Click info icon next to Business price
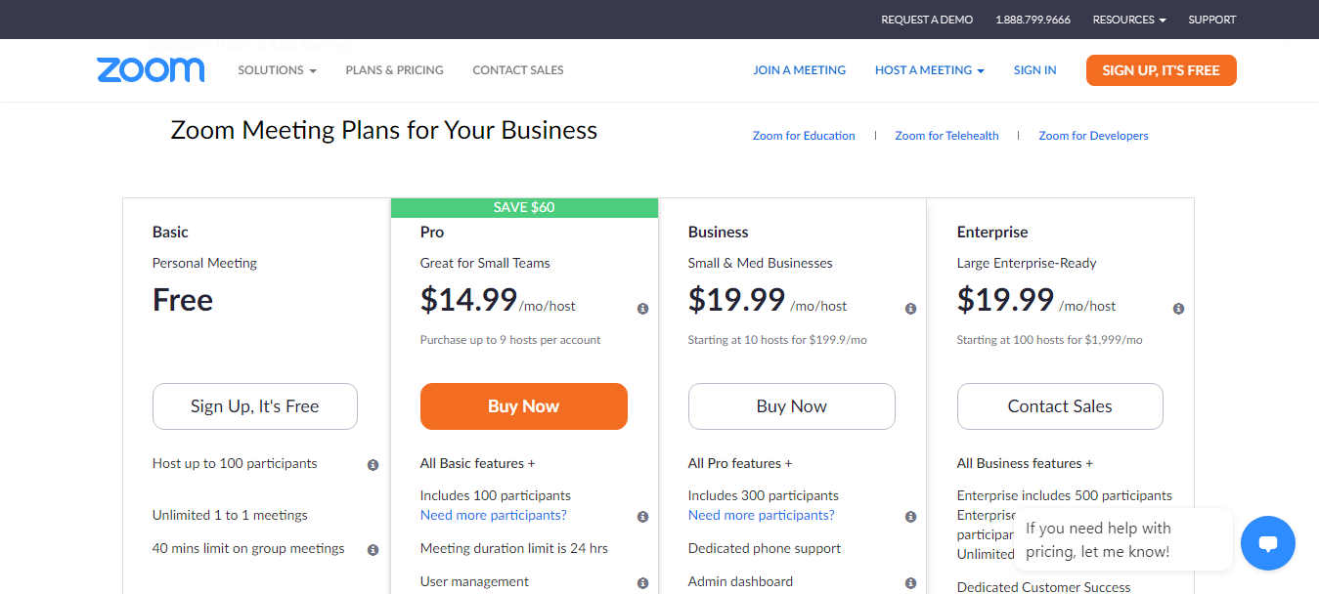1319x594 pixels. [910, 309]
